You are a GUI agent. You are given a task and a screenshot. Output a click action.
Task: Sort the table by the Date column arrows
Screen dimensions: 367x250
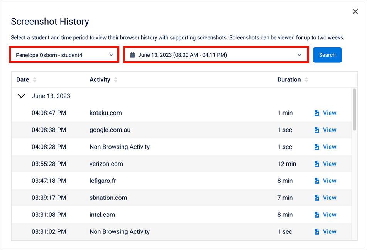(35, 79)
